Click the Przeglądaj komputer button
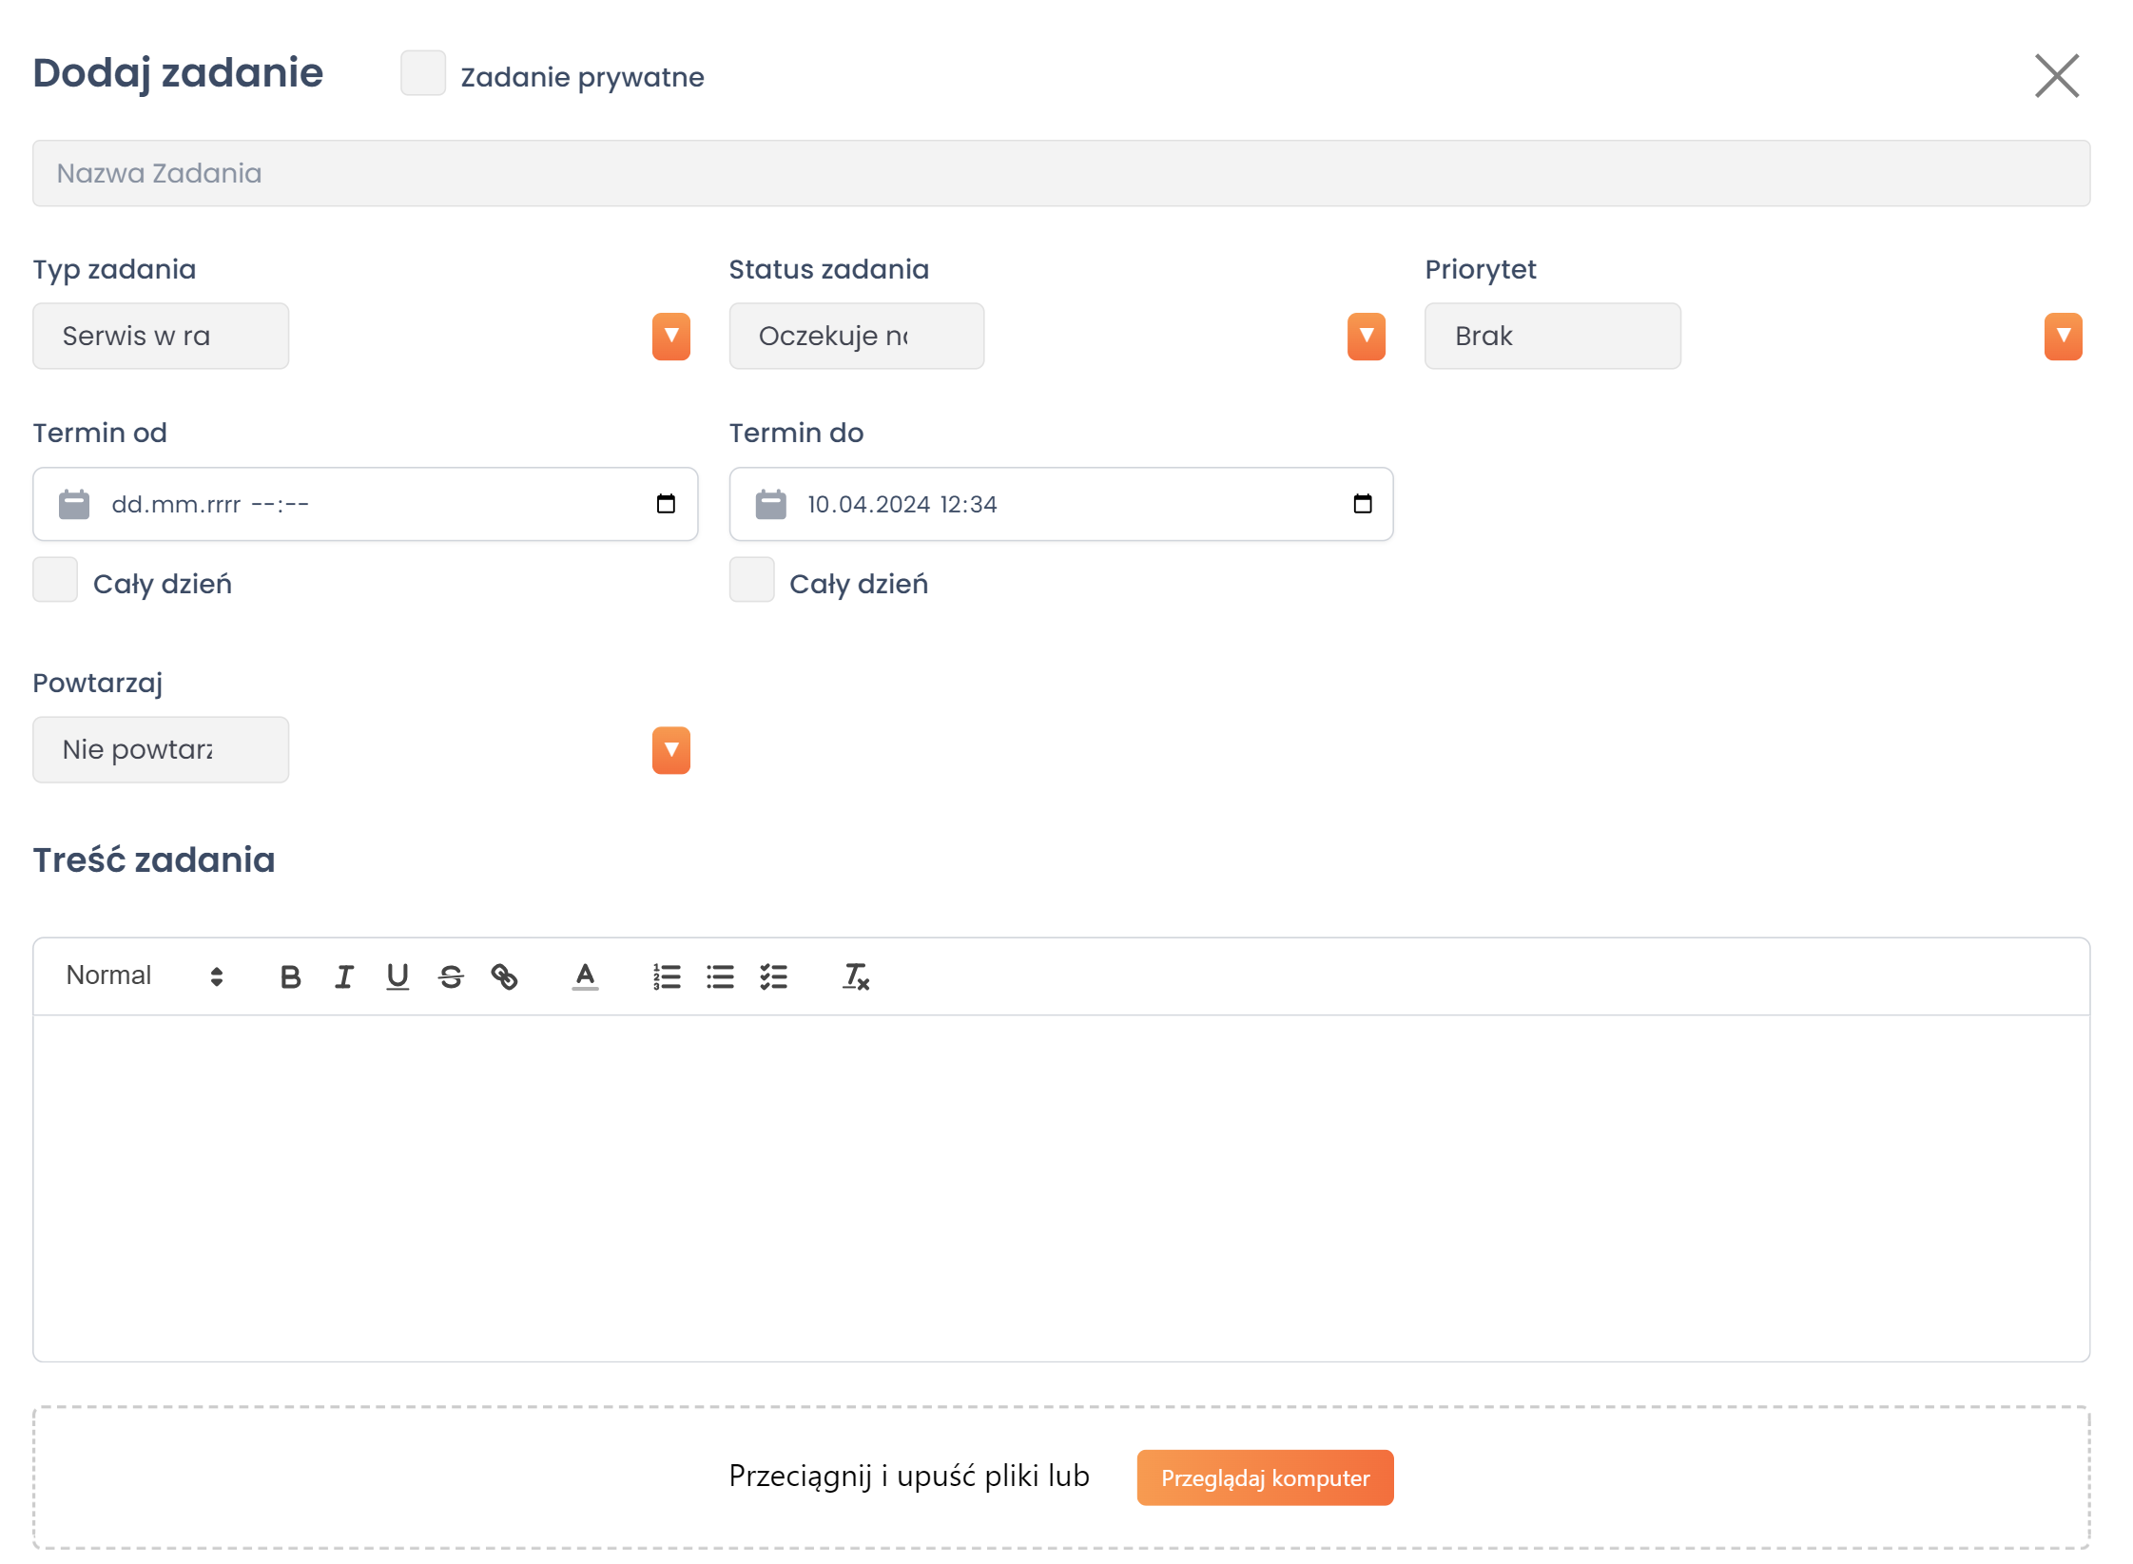 1264,1477
